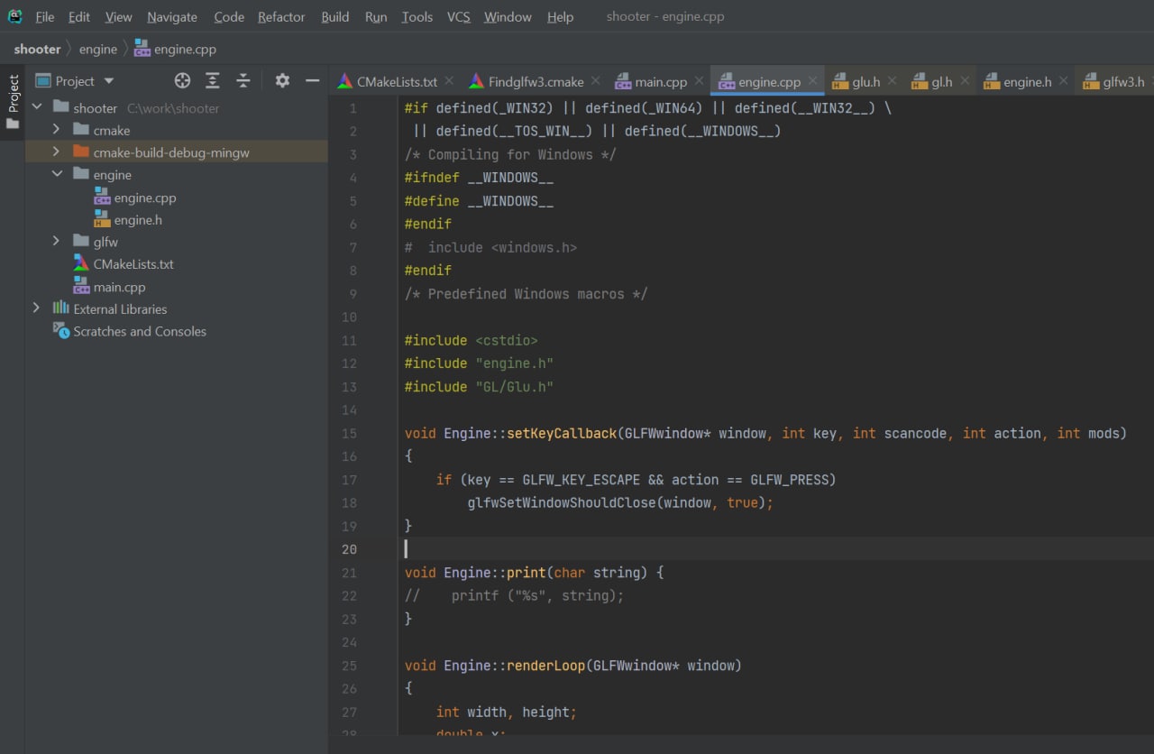The width and height of the screenshot is (1154, 754).
Task: Click the locate/select opened file target icon
Action: [182, 81]
